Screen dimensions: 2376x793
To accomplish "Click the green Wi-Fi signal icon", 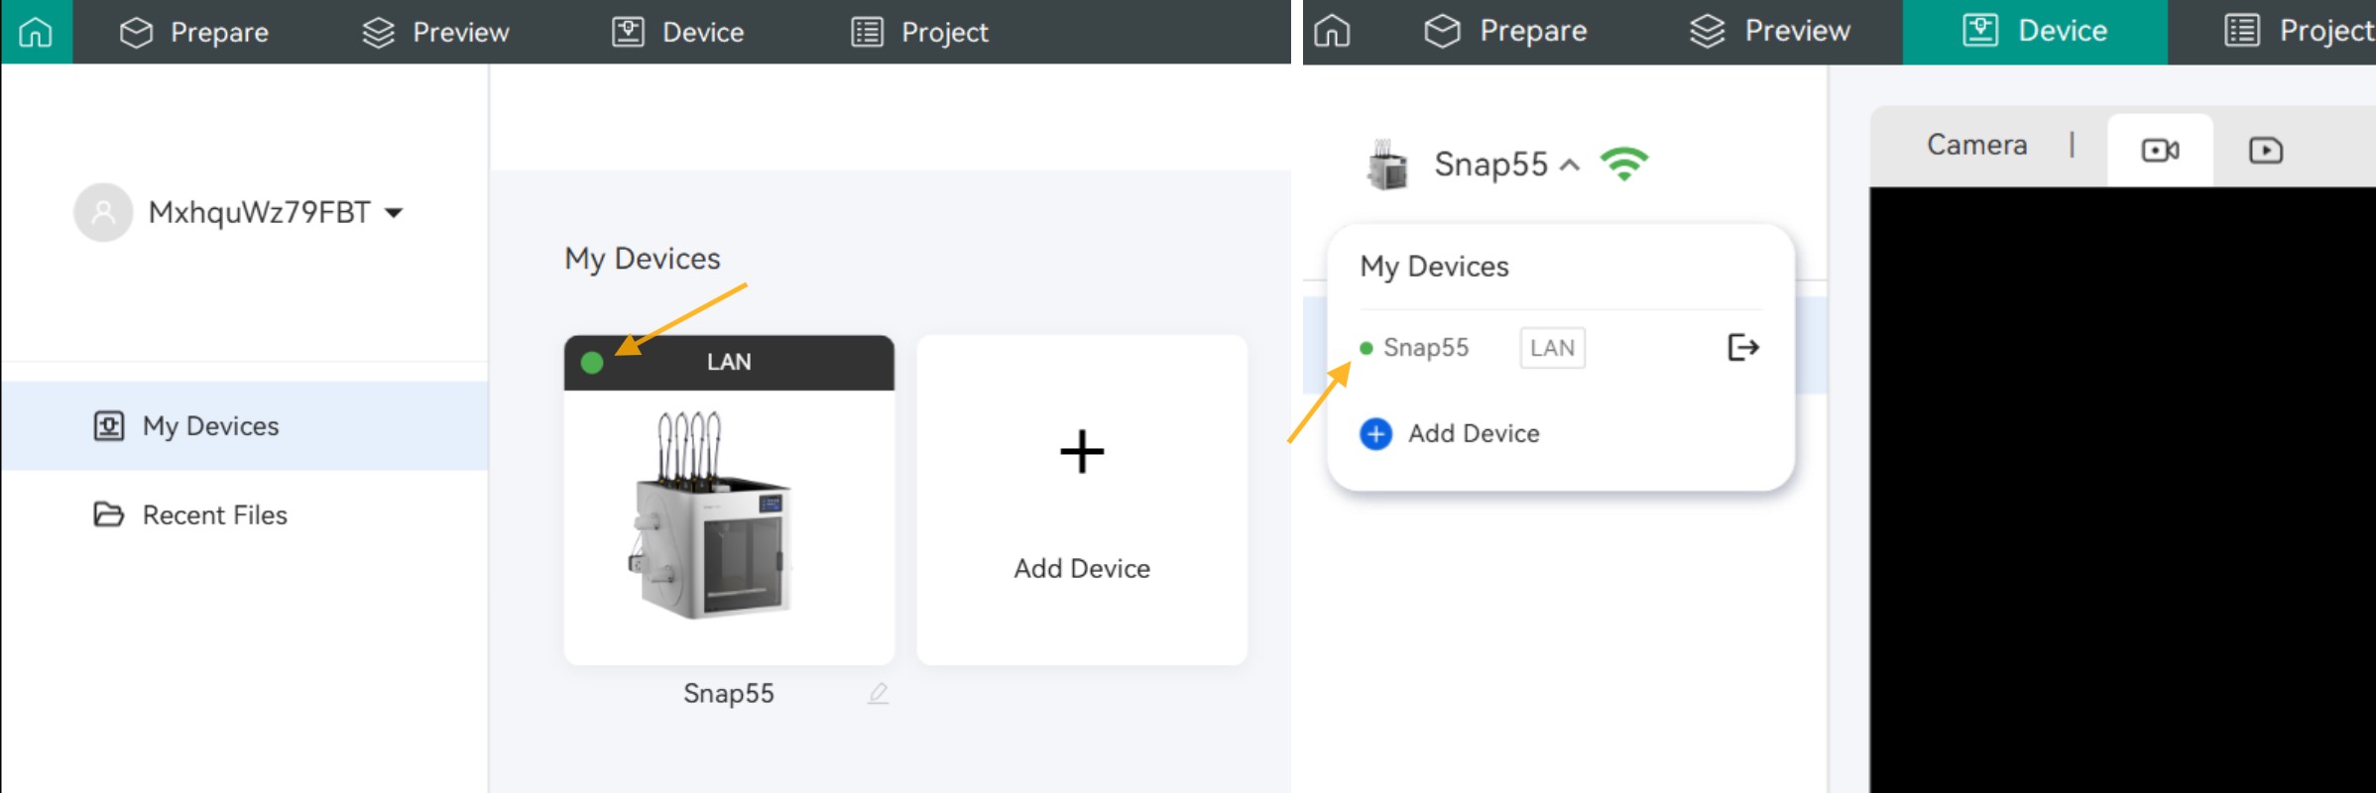I will pyautogui.click(x=1623, y=164).
